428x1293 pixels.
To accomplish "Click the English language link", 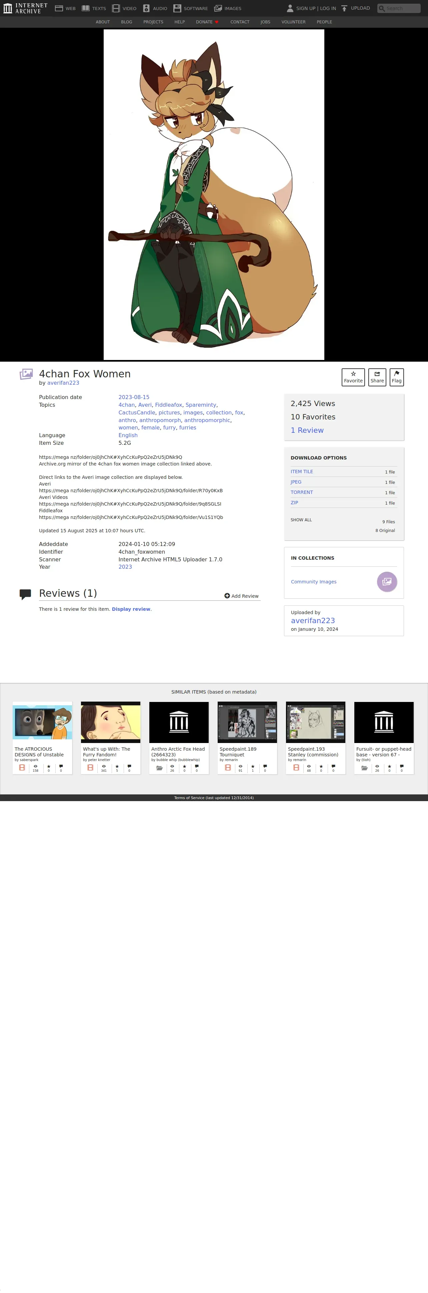I will [x=128, y=436].
